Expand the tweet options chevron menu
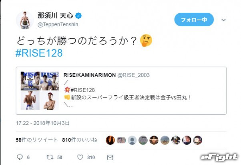Image resolution: width=241 pixels, height=165 pixels. [223, 20]
